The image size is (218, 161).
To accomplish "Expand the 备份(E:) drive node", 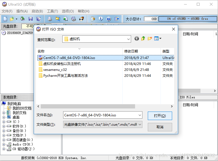I will 4,131.
